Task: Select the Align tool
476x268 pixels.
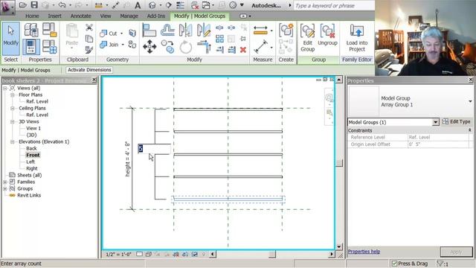Action: coord(149,31)
